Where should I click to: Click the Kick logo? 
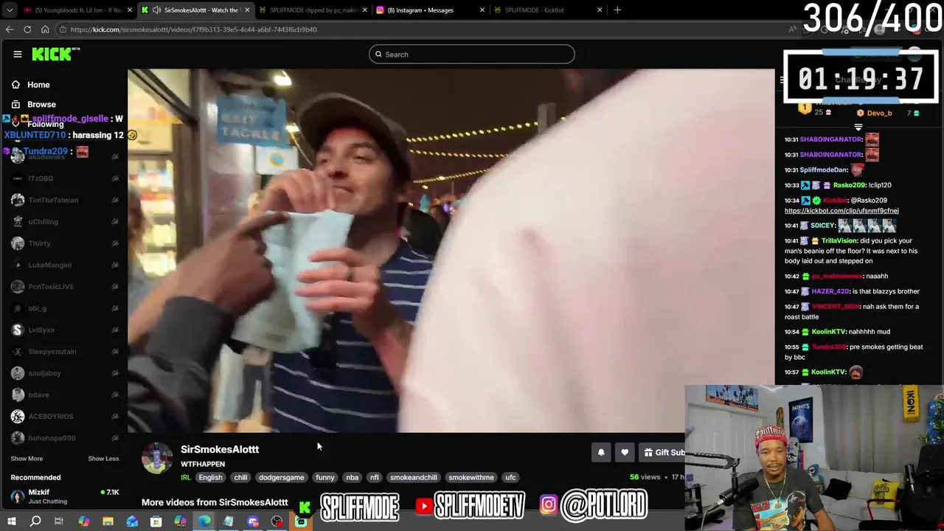(56, 54)
